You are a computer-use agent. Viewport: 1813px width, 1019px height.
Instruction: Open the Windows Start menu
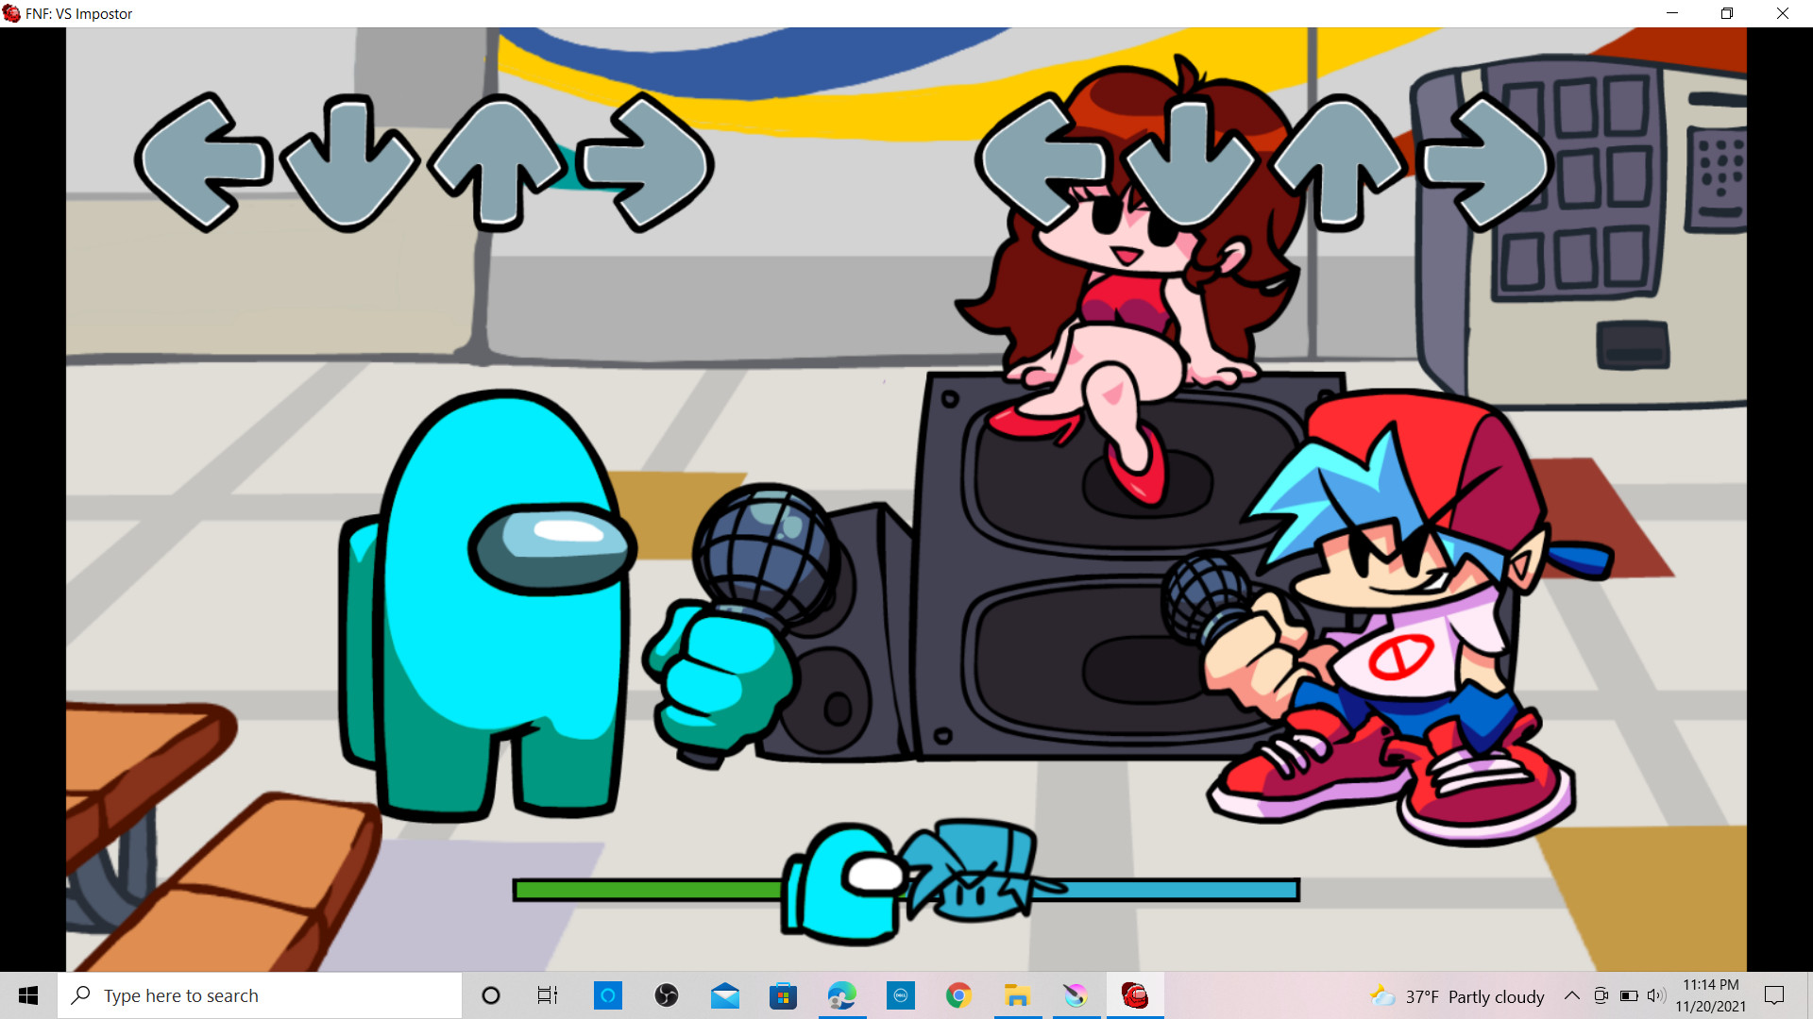(28, 995)
